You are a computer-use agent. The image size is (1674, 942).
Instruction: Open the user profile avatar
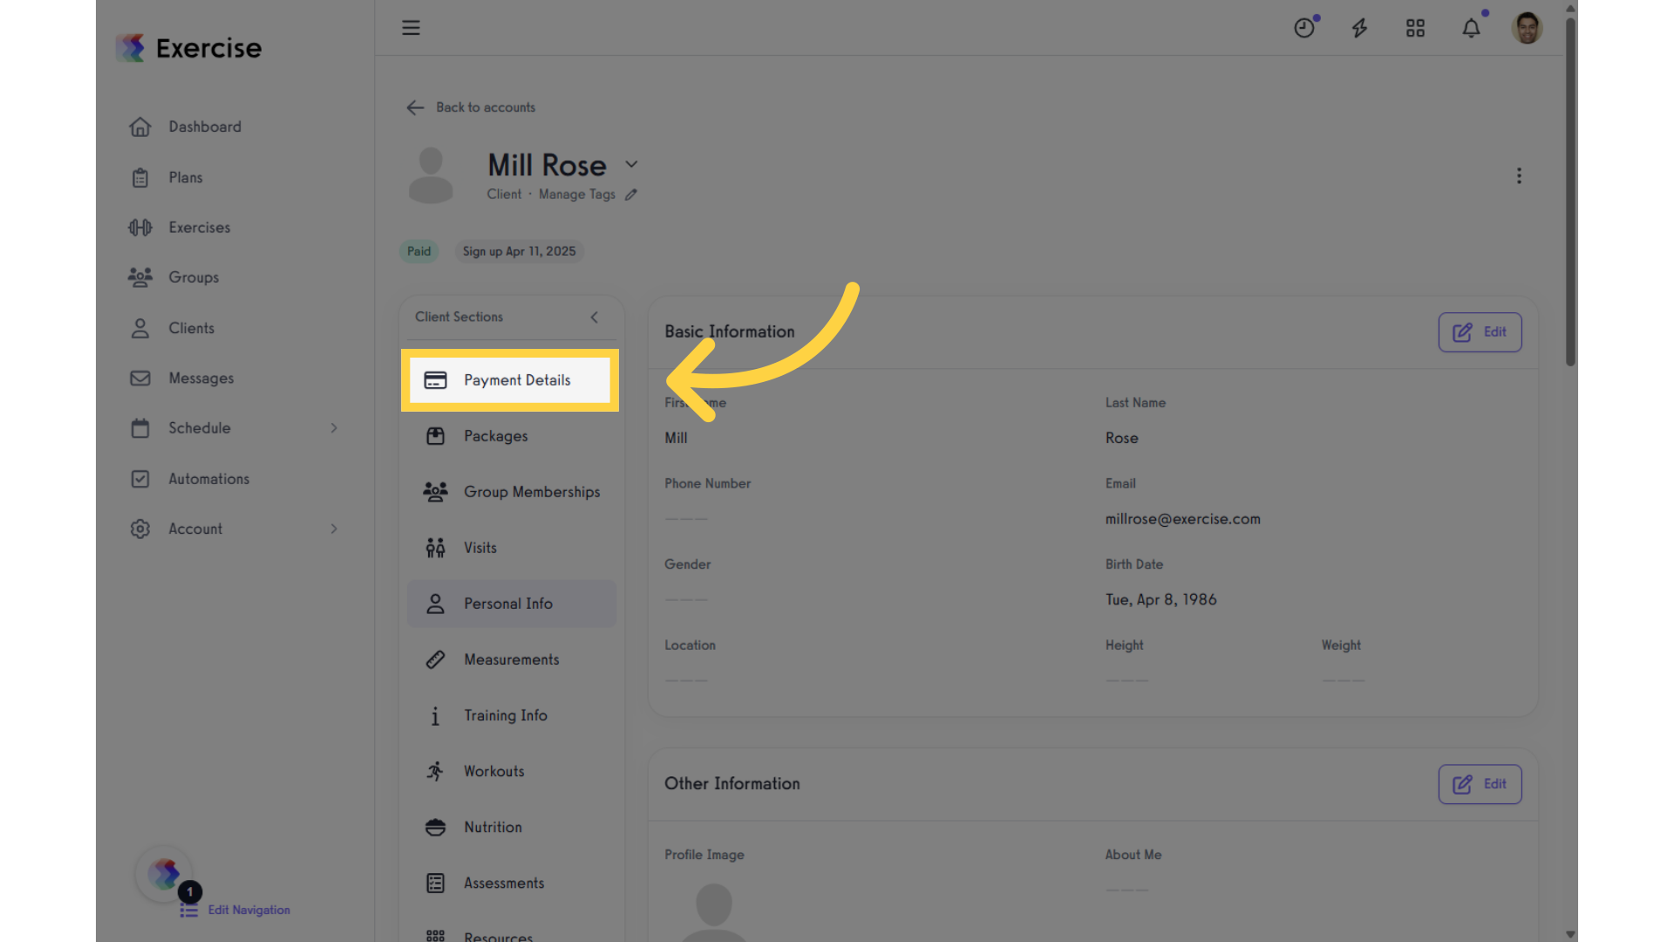(1527, 28)
